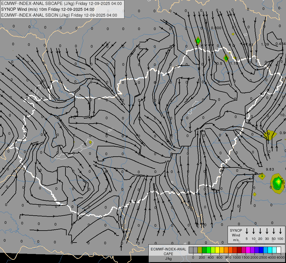Click the '800' tick label on CAPE scale
The height and width of the screenshot is (263, 286).
pos(228,257)
